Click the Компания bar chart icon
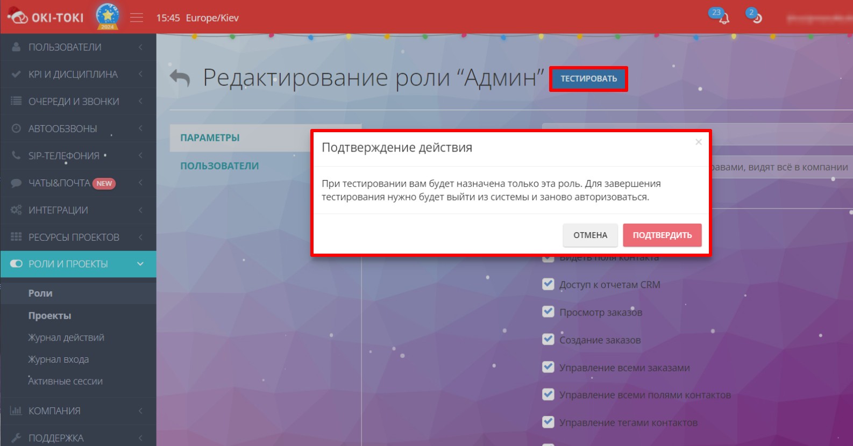This screenshot has width=853, height=446. tap(16, 411)
